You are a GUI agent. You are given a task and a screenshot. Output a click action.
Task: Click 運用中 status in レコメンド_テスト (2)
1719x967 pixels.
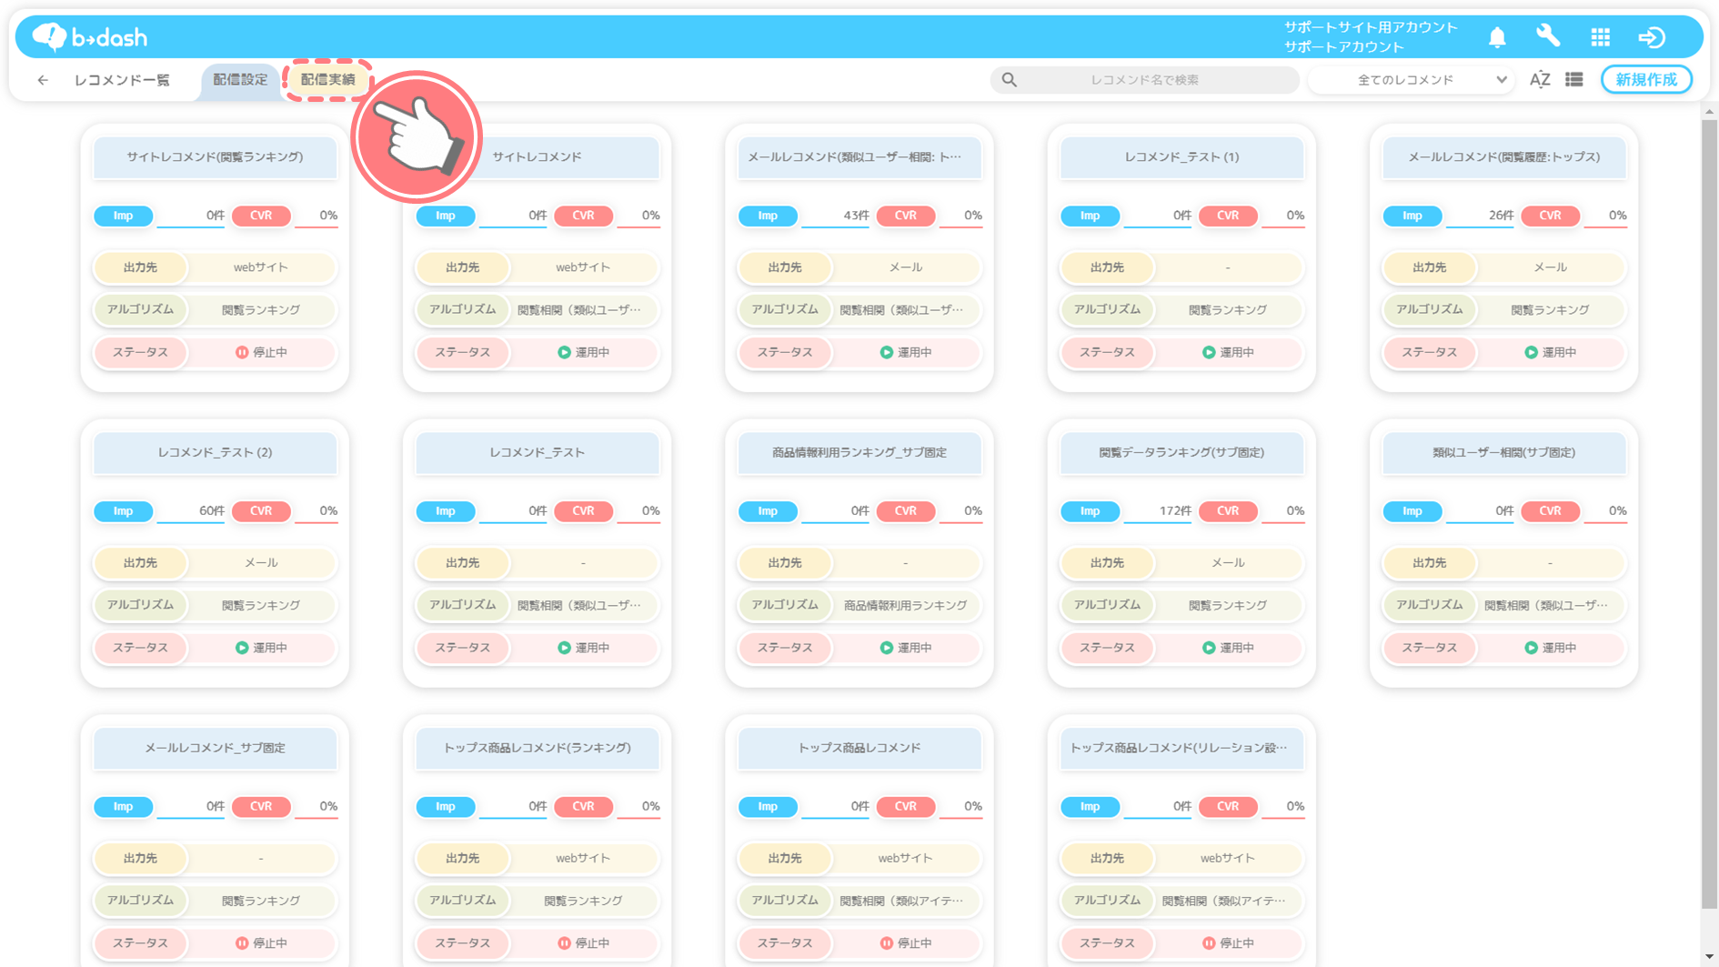(x=261, y=649)
